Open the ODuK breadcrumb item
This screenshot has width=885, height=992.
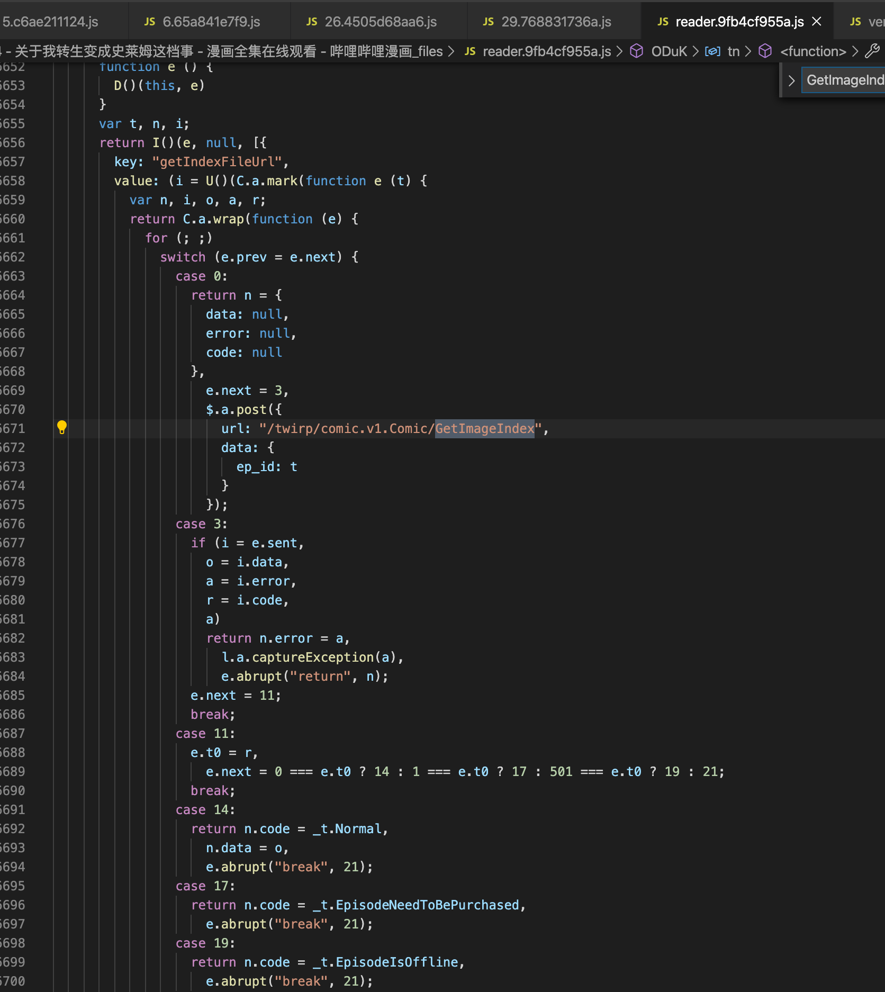[669, 51]
